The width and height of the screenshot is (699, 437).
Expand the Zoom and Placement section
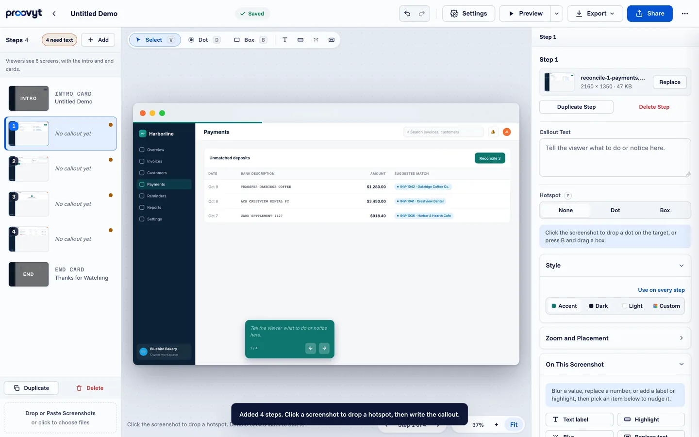pos(615,338)
